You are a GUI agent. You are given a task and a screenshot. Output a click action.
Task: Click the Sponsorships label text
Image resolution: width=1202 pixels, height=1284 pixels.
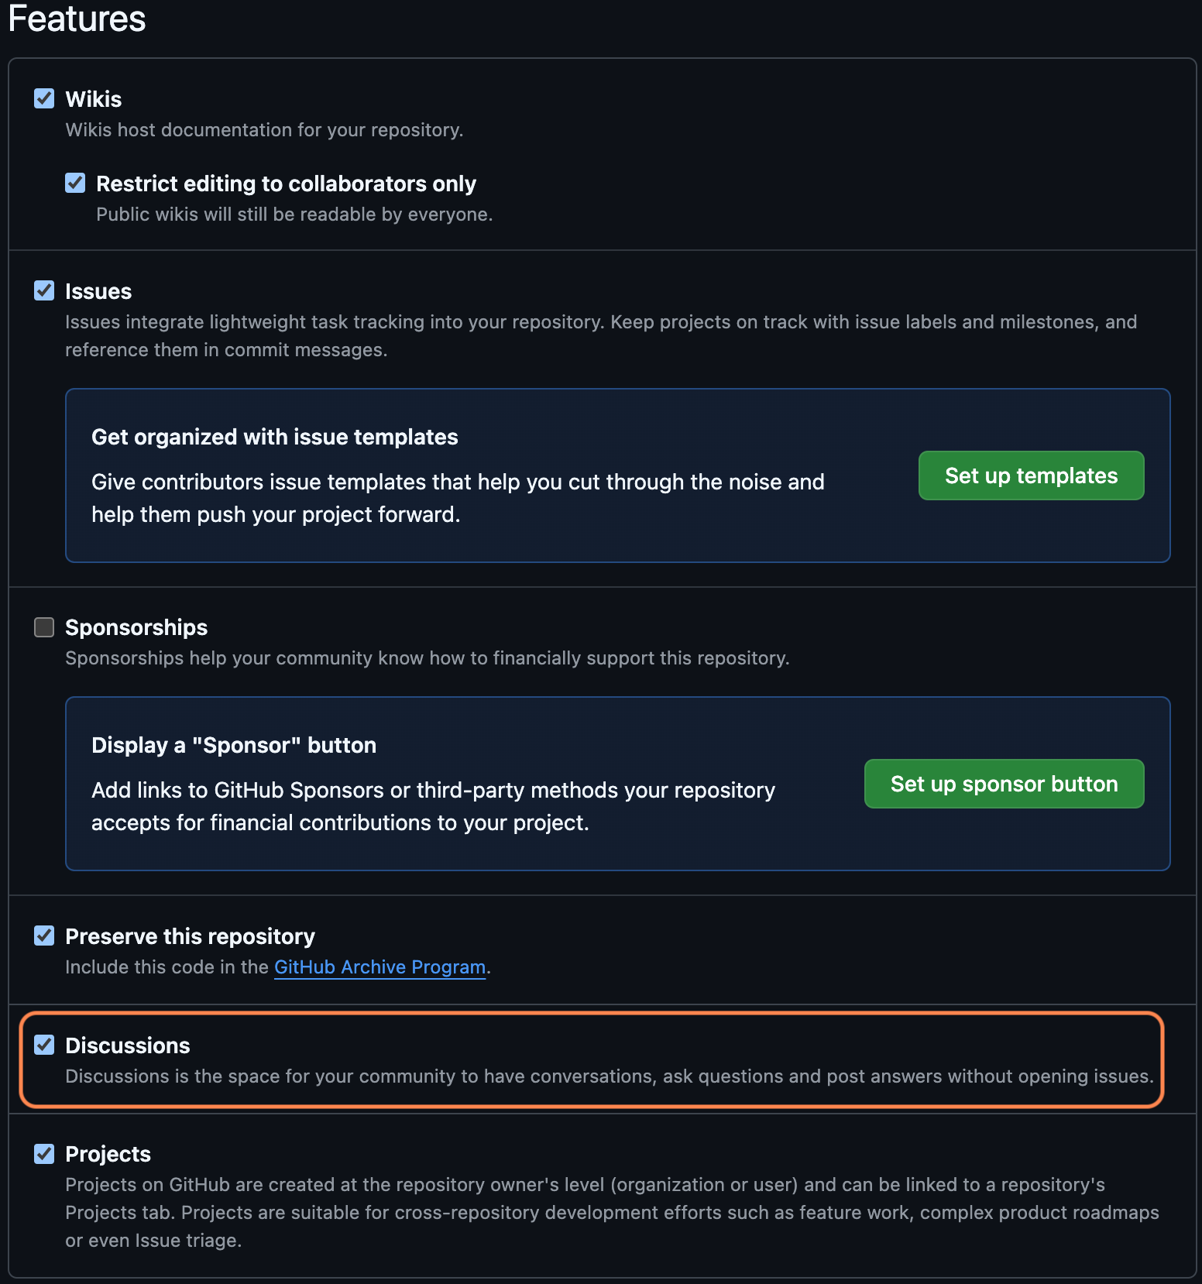coord(136,627)
